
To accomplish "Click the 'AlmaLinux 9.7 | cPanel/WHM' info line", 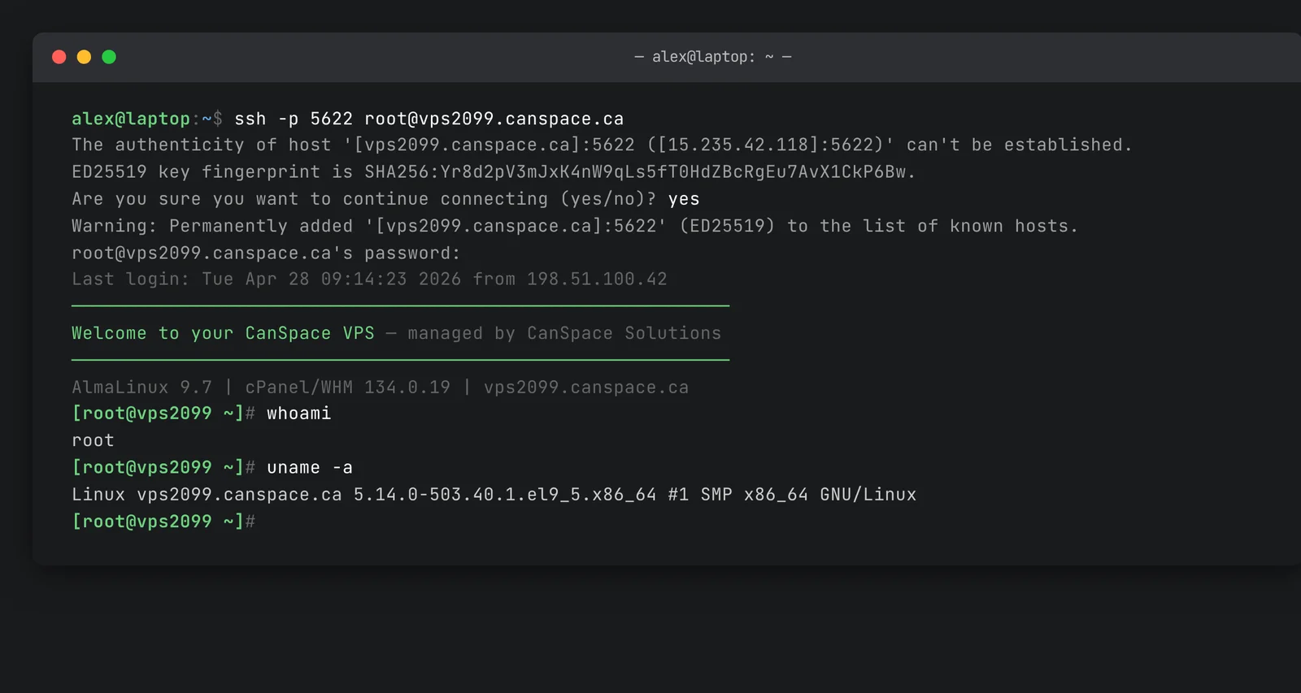I will click(x=380, y=388).
